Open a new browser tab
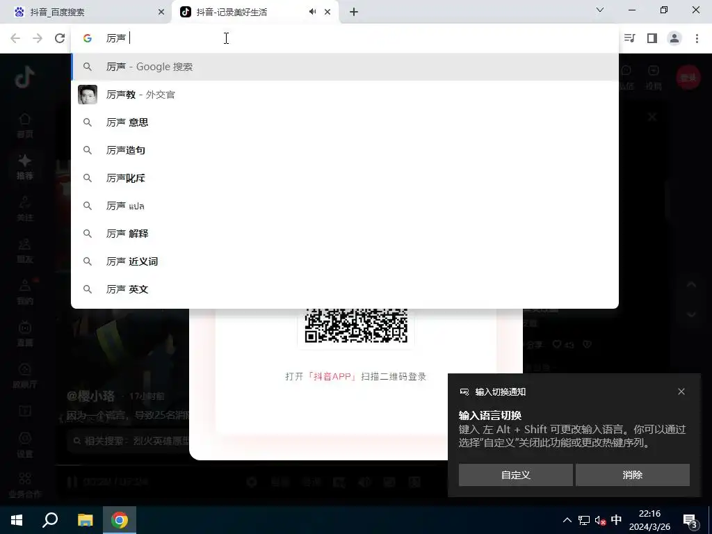The height and width of the screenshot is (534, 712). tap(354, 13)
